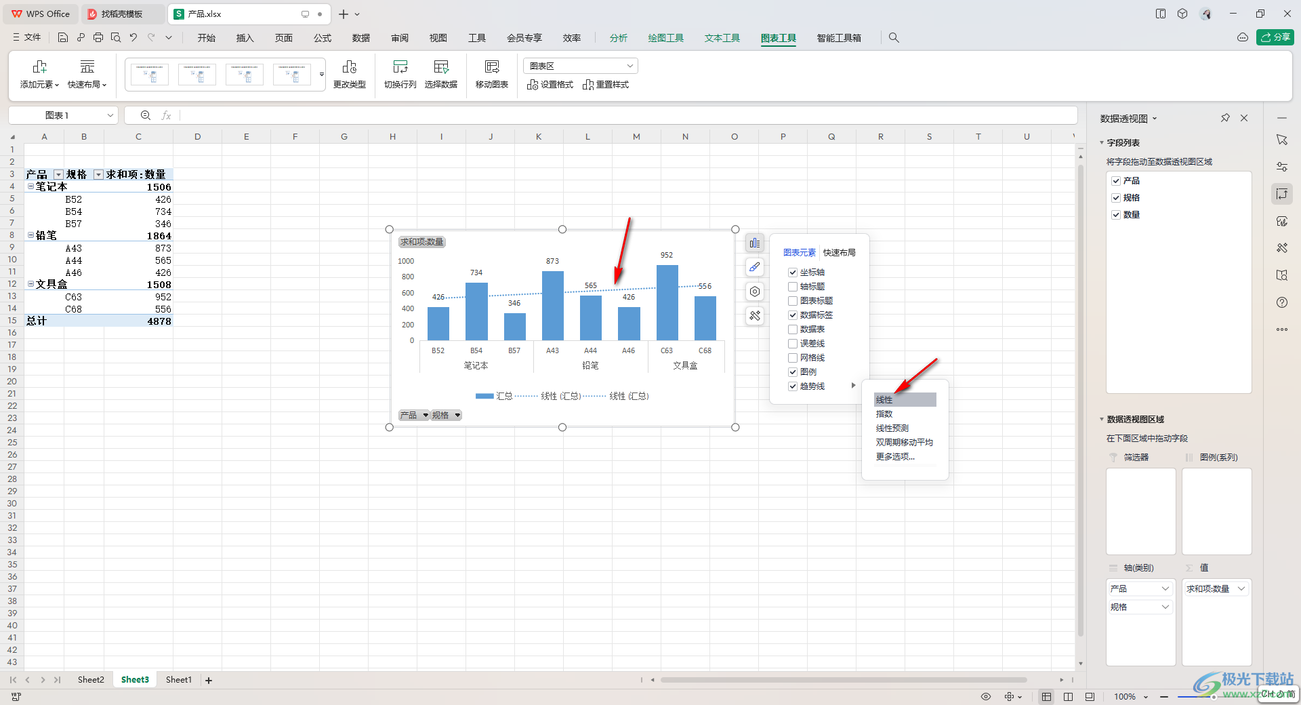Click the chart style brush icon
The width and height of the screenshot is (1301, 705).
pos(755,267)
